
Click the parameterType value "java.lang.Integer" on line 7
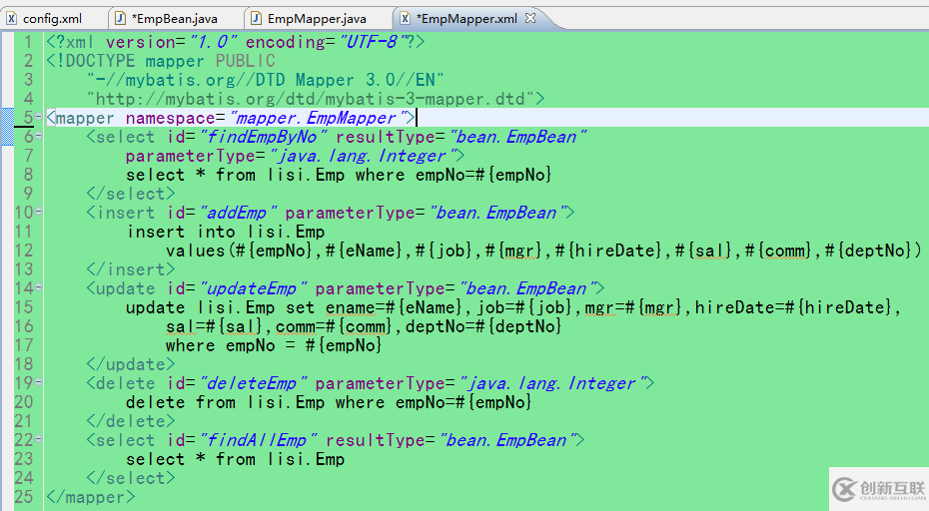[x=362, y=156]
